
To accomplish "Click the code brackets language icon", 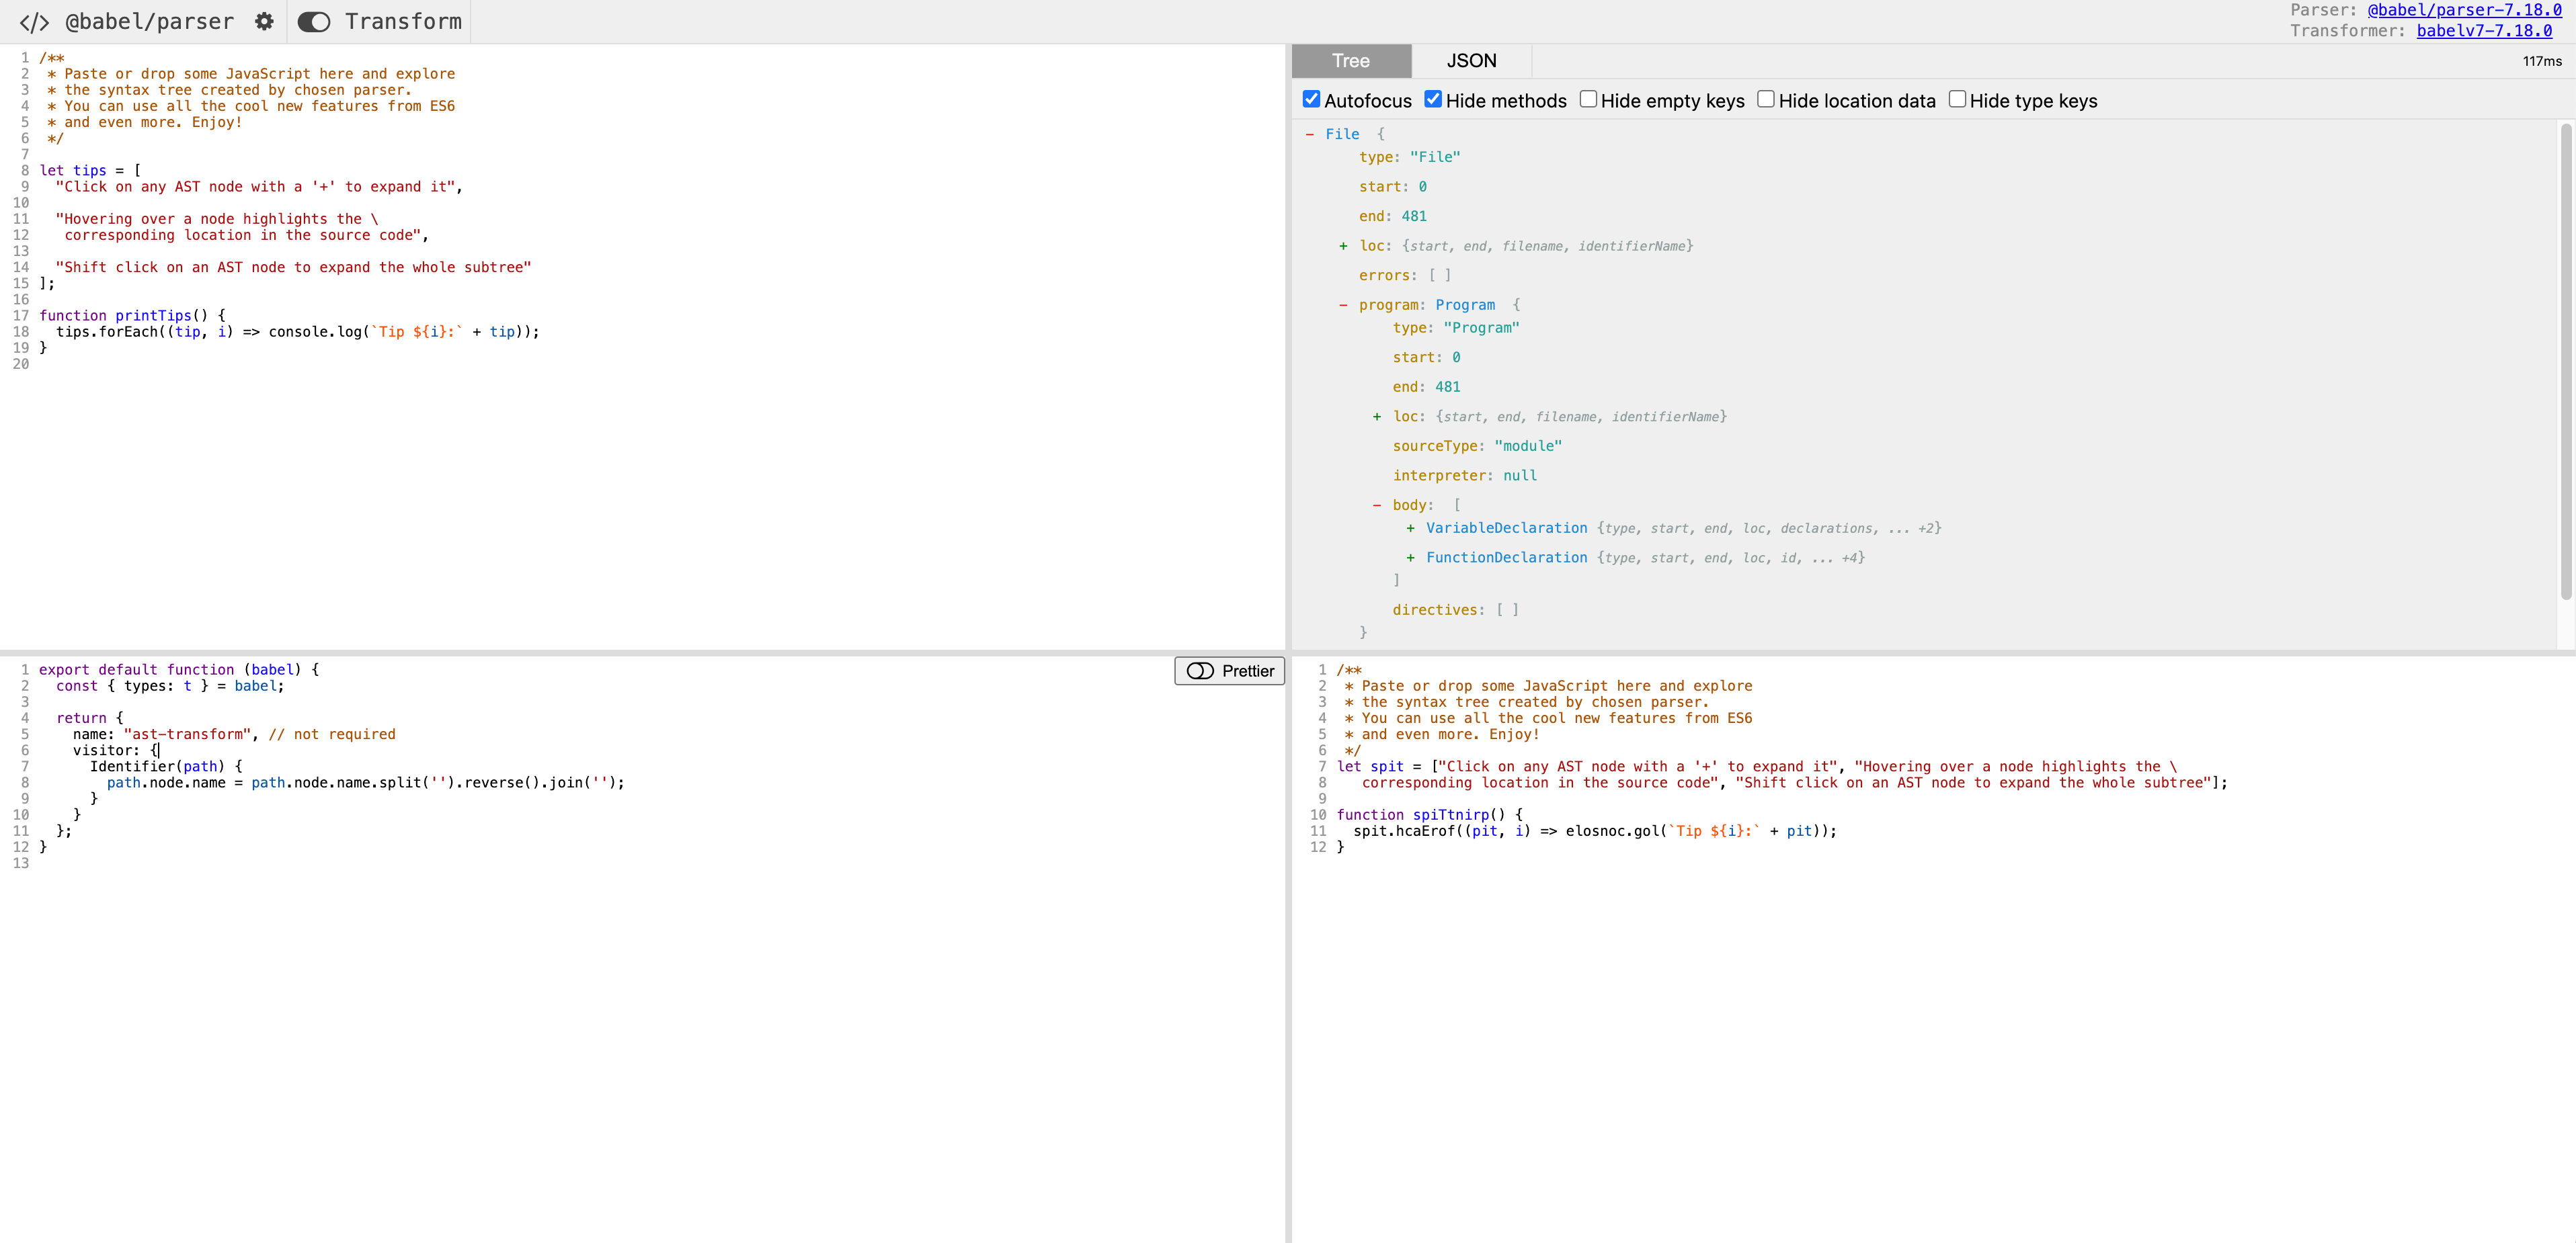I will [x=34, y=22].
